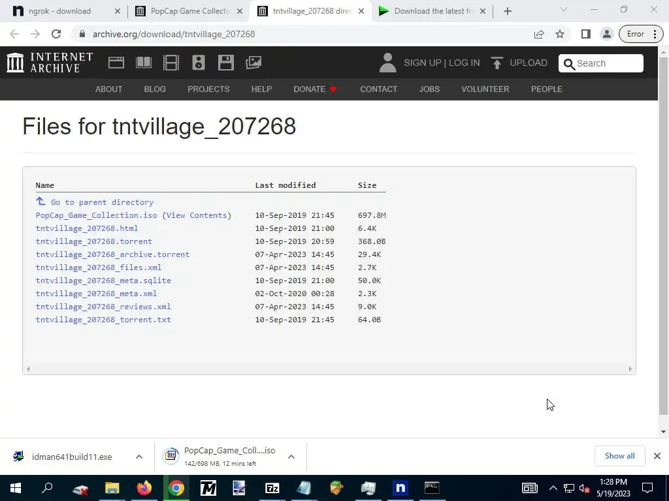
Task: Click the share page icon in address bar
Action: click(x=539, y=34)
